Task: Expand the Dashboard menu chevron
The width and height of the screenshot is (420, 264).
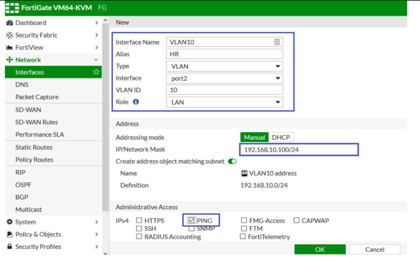Action: (x=96, y=23)
